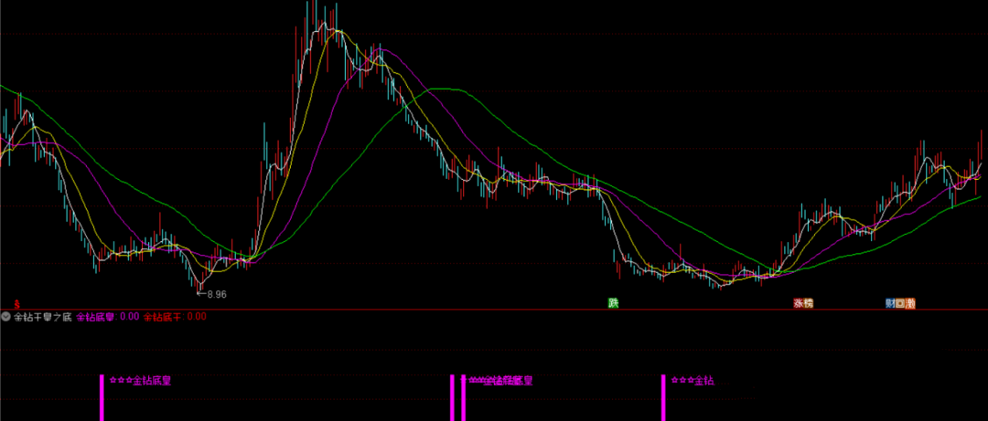Click the blue 财 event icon
The width and height of the screenshot is (988, 421).
click(889, 302)
